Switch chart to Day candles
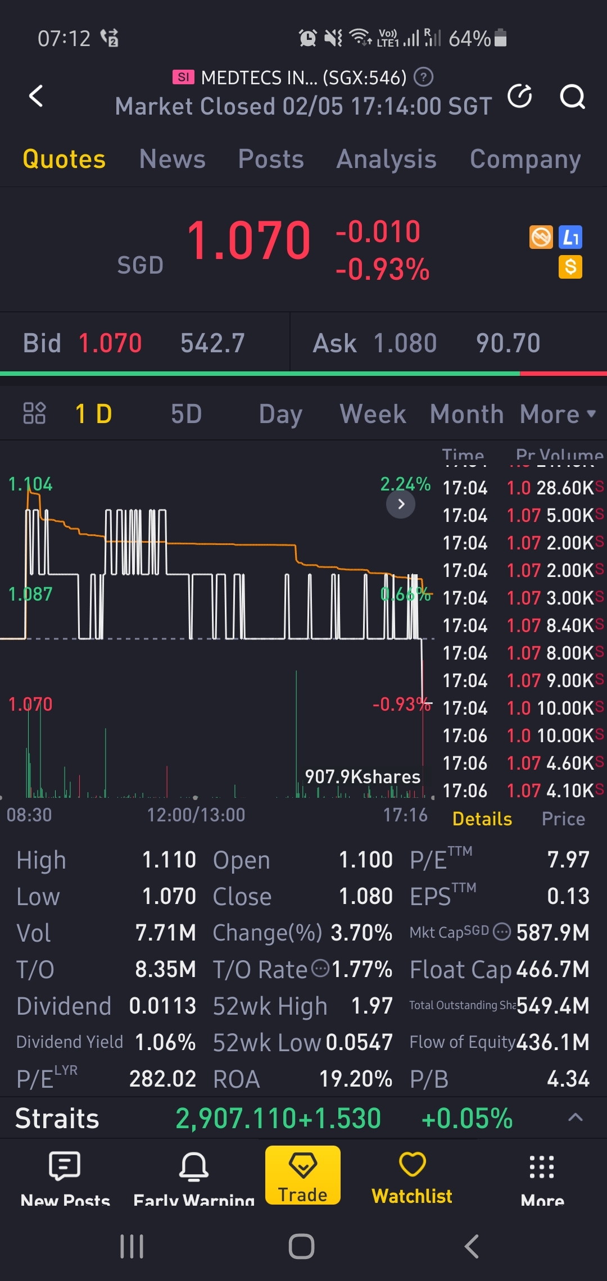 (280, 414)
